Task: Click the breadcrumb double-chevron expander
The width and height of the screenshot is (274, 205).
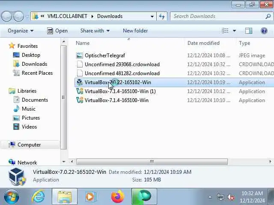Action: (x=42, y=16)
